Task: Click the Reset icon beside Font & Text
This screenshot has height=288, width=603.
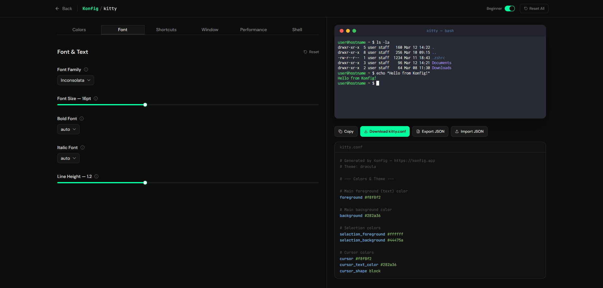Action: 305,52
